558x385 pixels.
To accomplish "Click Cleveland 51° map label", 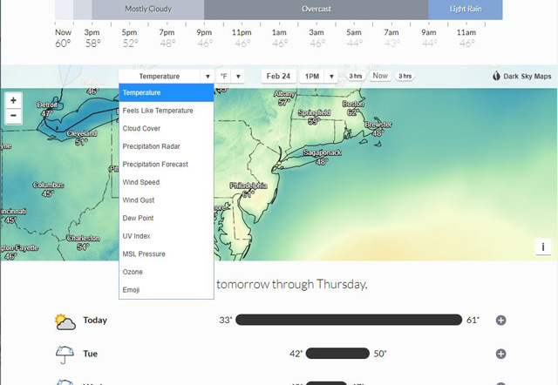I will [x=81, y=138].
